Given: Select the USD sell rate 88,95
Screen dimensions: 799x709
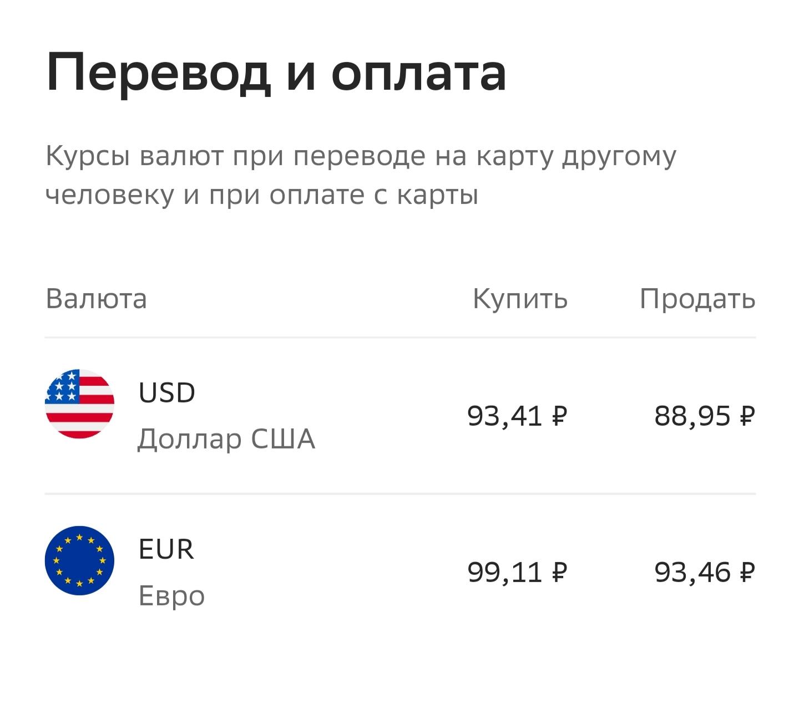Looking at the screenshot, I should 692,416.
